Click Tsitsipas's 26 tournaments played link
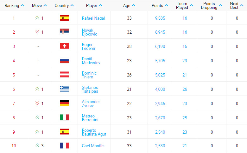The width and height of the screenshot is (247, 153). click(185, 90)
